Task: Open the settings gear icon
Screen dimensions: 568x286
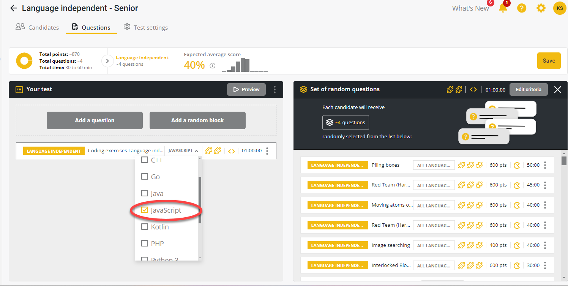Action: pos(541,8)
